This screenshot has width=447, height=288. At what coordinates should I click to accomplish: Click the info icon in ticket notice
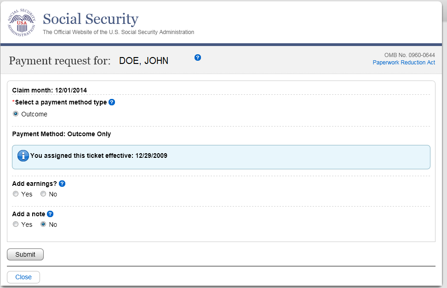(23, 156)
